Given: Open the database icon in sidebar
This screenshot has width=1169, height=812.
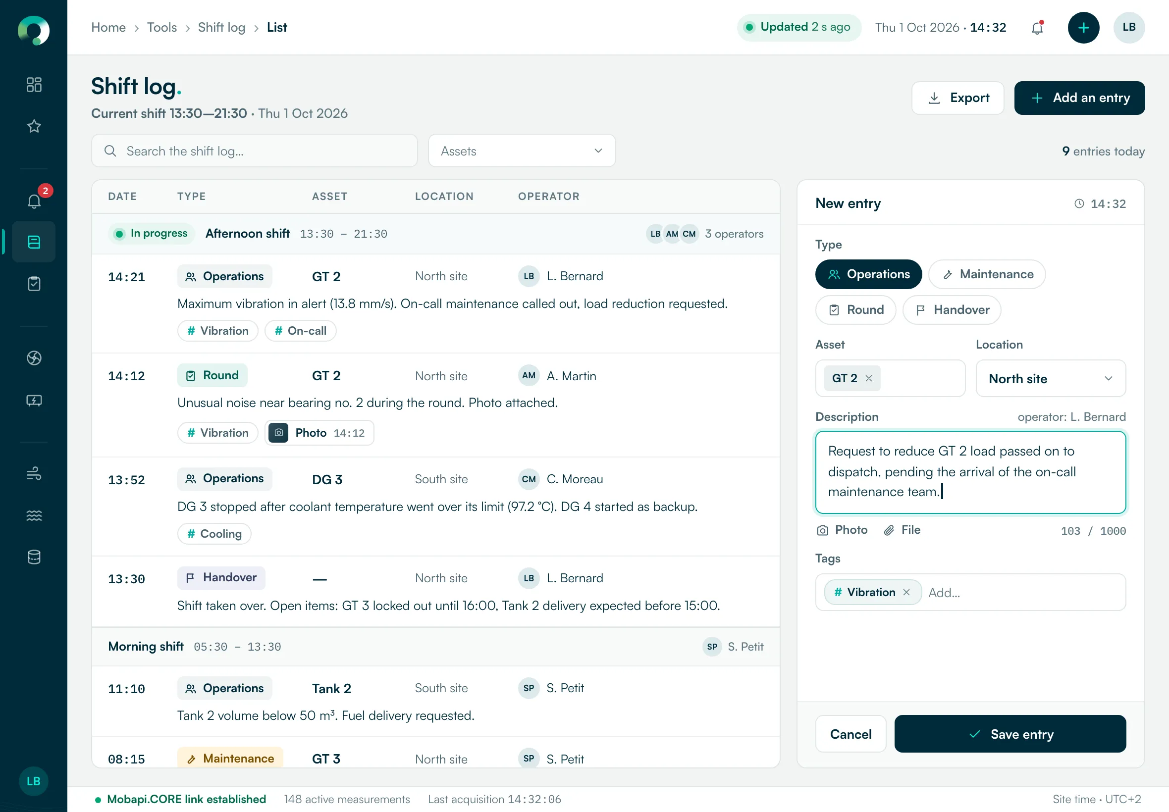Looking at the screenshot, I should pyautogui.click(x=34, y=557).
